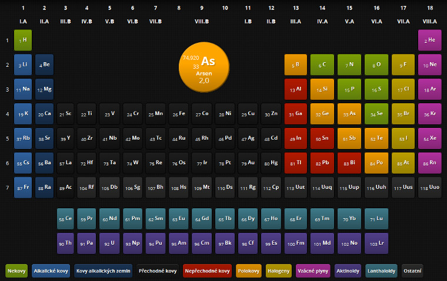
Task: Toggle the Halogeny legend filter
Action: pyautogui.click(x=278, y=271)
